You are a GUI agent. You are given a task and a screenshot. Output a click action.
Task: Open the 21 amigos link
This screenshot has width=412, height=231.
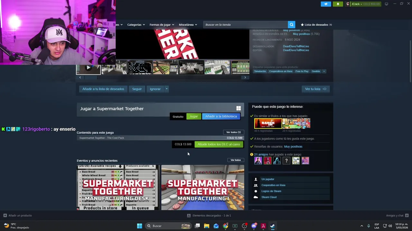261,155
